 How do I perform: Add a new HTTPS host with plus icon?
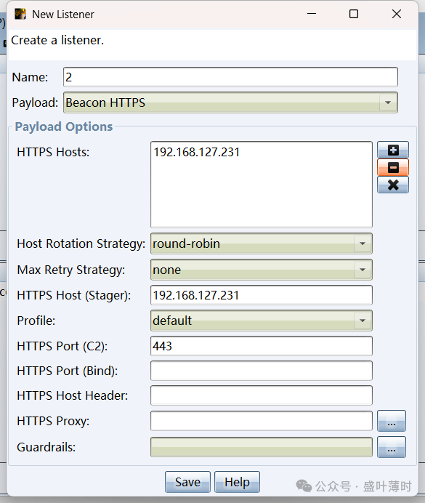(393, 150)
